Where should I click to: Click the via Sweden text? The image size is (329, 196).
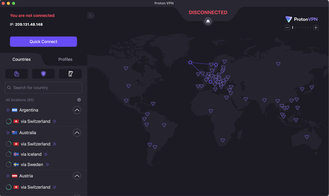click(32, 164)
